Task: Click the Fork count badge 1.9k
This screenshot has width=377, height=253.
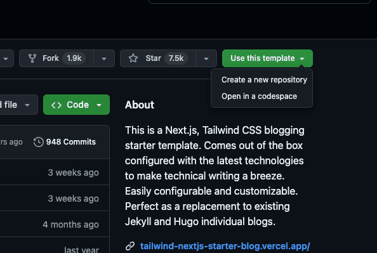Action: tap(74, 58)
